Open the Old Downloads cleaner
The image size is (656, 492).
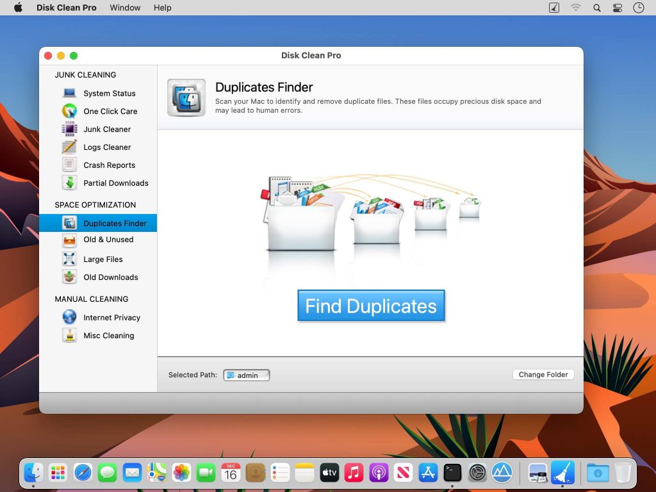point(110,277)
